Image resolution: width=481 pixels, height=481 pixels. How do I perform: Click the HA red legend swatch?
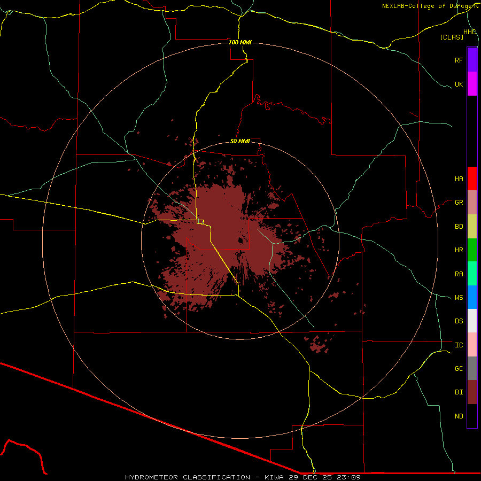pos(472,179)
